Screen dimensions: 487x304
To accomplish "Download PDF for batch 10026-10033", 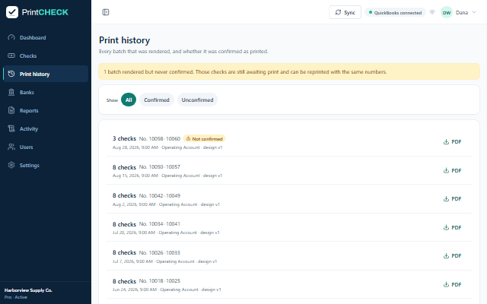I will coord(452,255).
